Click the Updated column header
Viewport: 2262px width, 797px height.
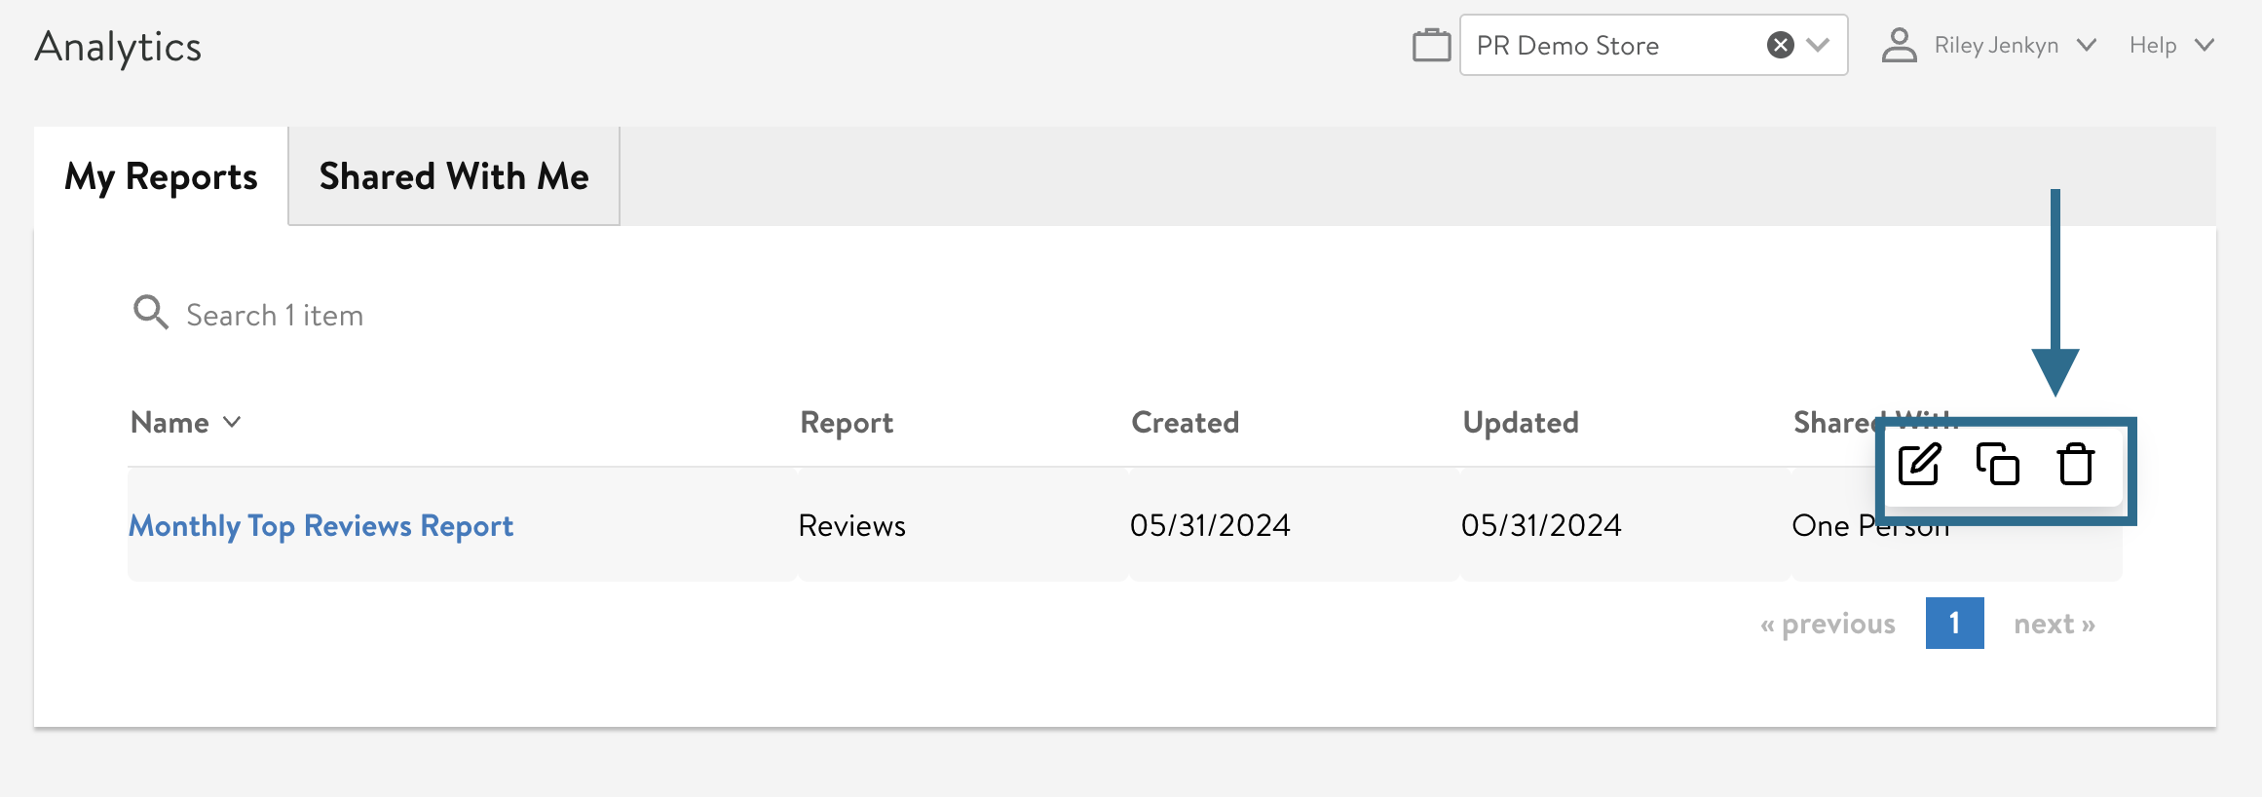pos(1520,423)
